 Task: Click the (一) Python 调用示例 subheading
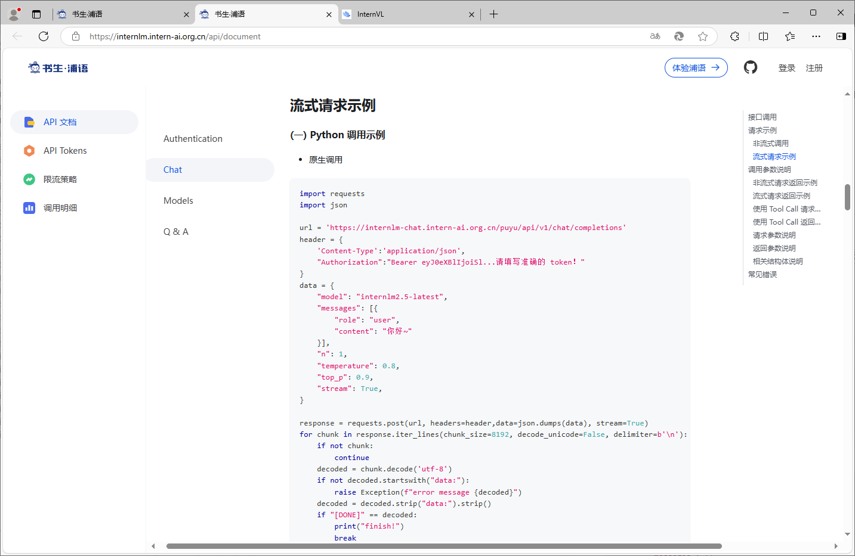[337, 135]
